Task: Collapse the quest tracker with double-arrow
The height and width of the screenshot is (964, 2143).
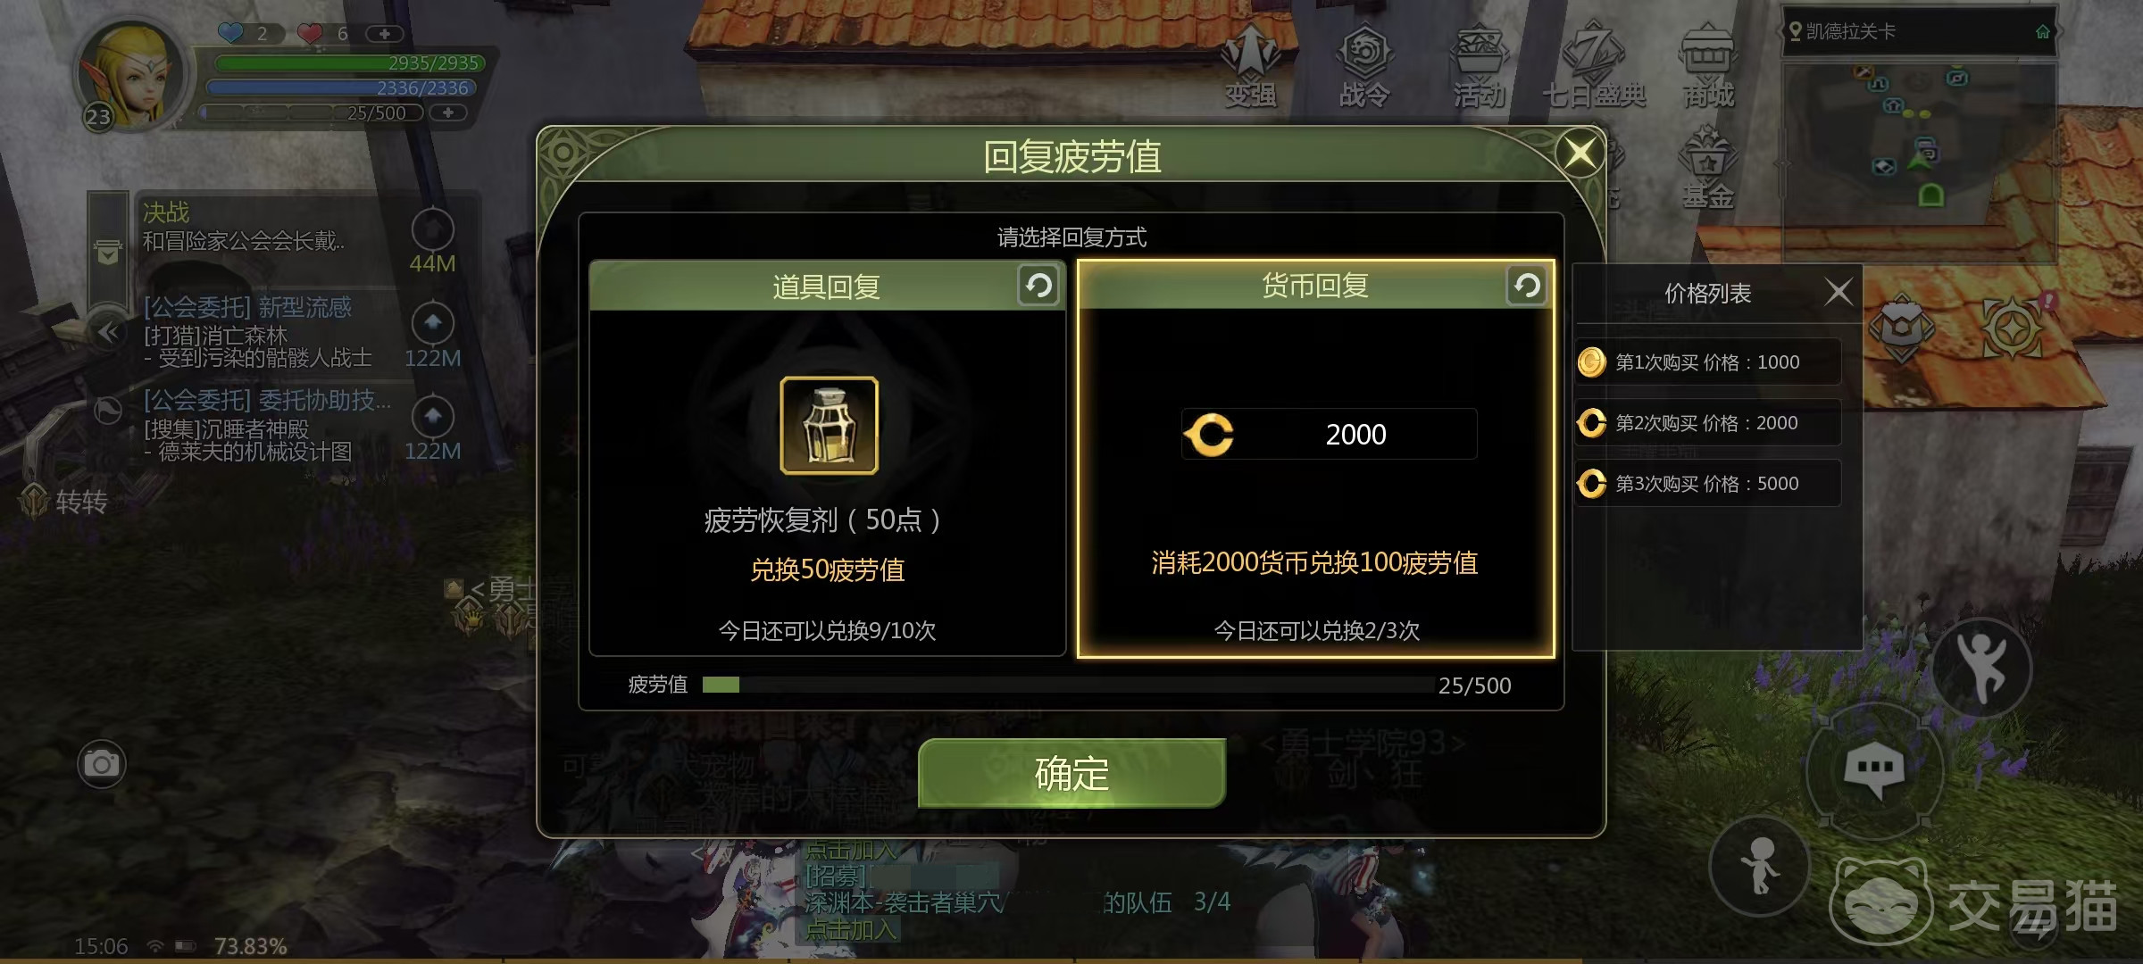Action: coord(109,333)
